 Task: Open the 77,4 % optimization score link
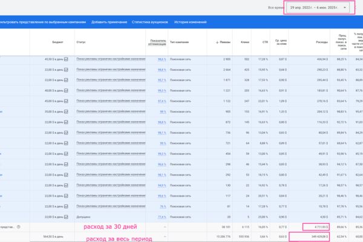pyautogui.click(x=162, y=217)
